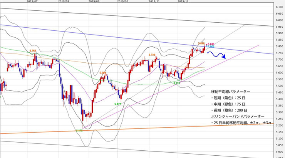
Task: Select the 5.250 price axis value
Action: tap(279, 119)
